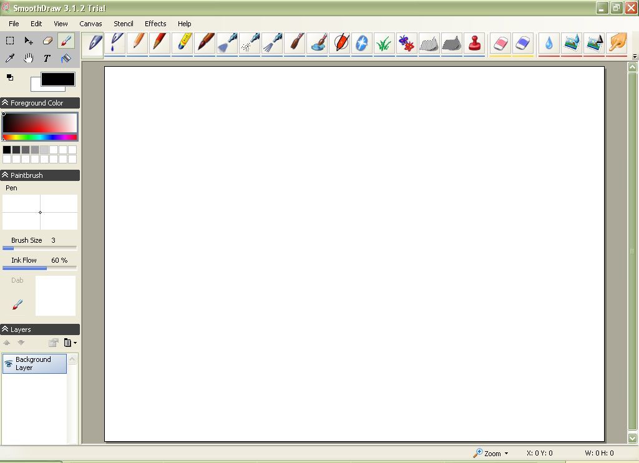The height and width of the screenshot is (463, 639).
Task: Open the Stencil menu
Action: pyautogui.click(x=123, y=24)
